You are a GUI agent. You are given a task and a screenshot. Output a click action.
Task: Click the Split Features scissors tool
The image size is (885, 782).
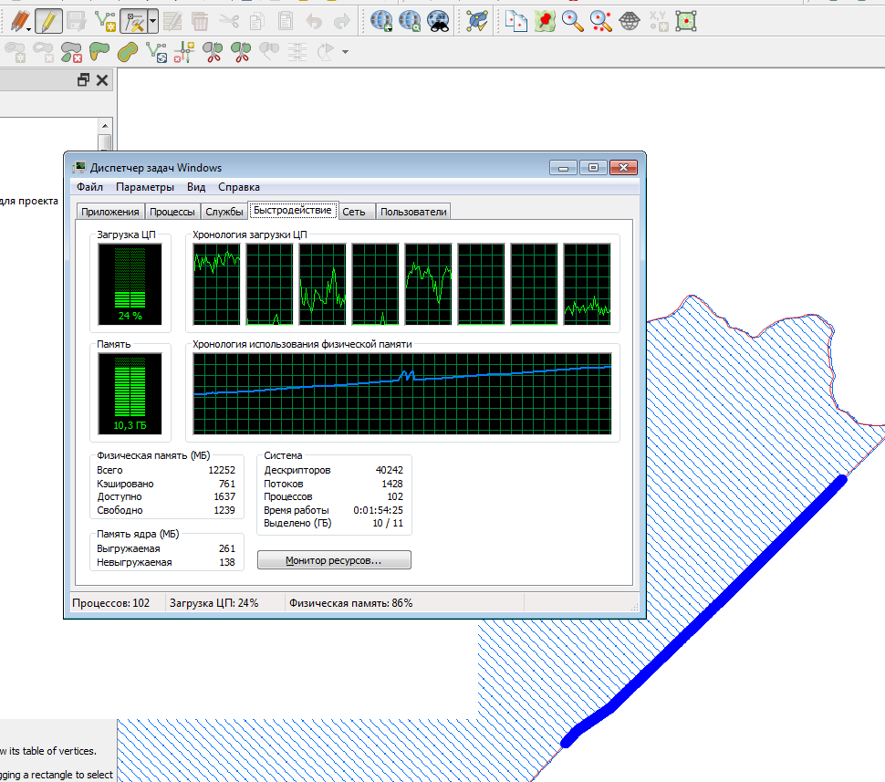point(213,52)
